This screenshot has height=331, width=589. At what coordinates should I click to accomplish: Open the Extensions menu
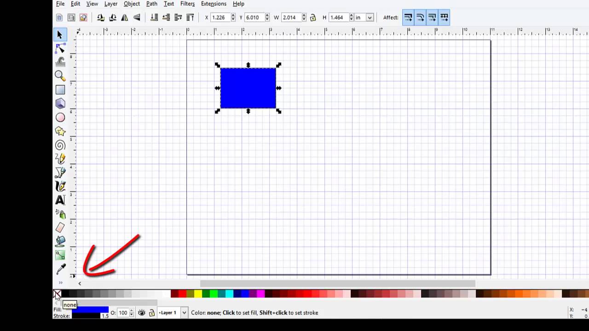tap(214, 4)
